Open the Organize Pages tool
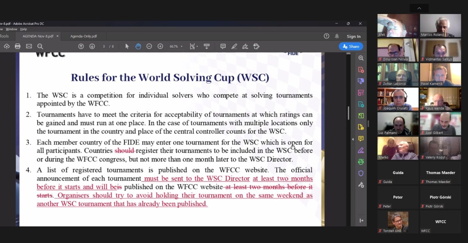 point(361,93)
